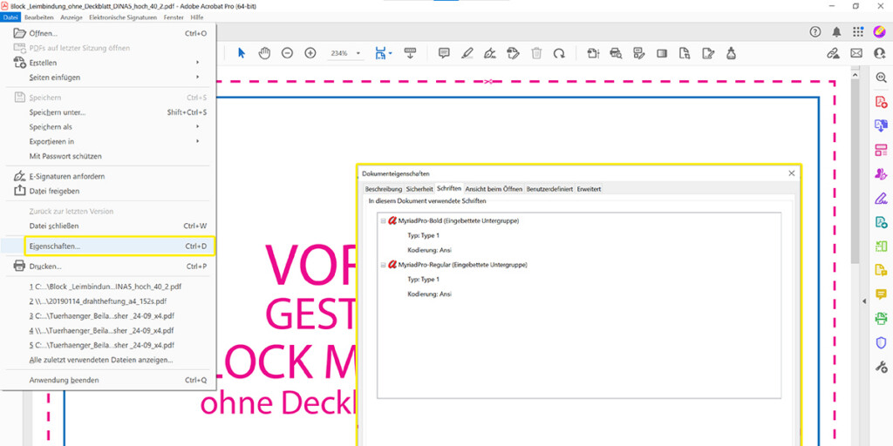Click the zoom out minus icon
893x446 pixels.
point(287,53)
